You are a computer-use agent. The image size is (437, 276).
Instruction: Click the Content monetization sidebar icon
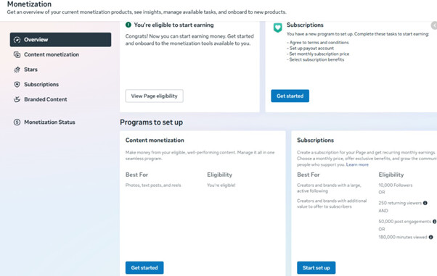coord(17,54)
